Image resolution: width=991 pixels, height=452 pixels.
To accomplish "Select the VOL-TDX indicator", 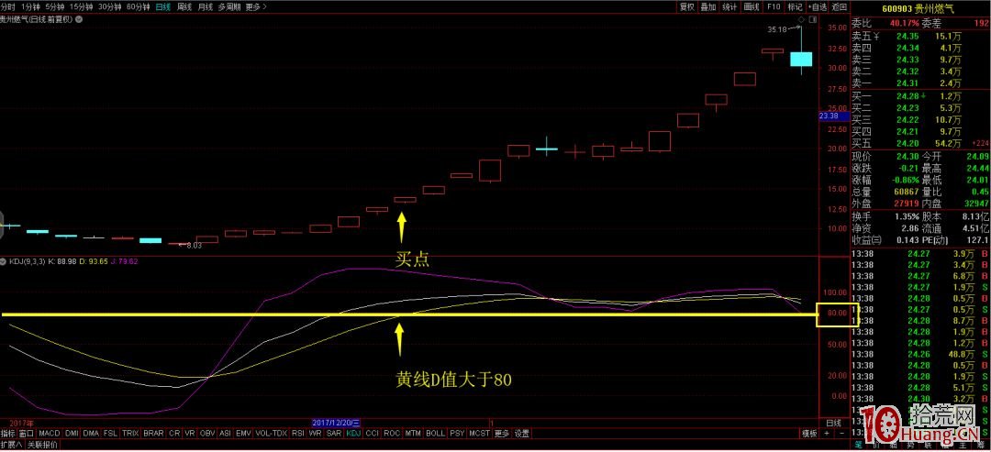I will (271, 434).
